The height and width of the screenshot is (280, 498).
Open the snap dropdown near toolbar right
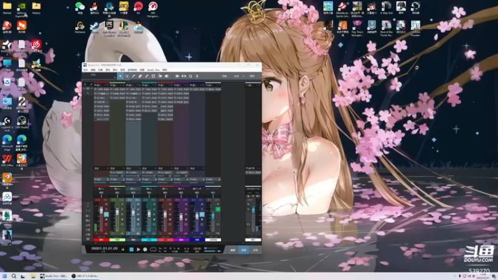(x=244, y=76)
